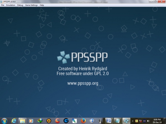Open the Debug menu
This screenshot has width=166, height=124.
pos(20,5)
